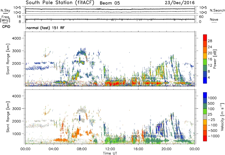This screenshot has height=155, width=225.
Task: Click the '16:00' time axis label
Action: point(138,149)
